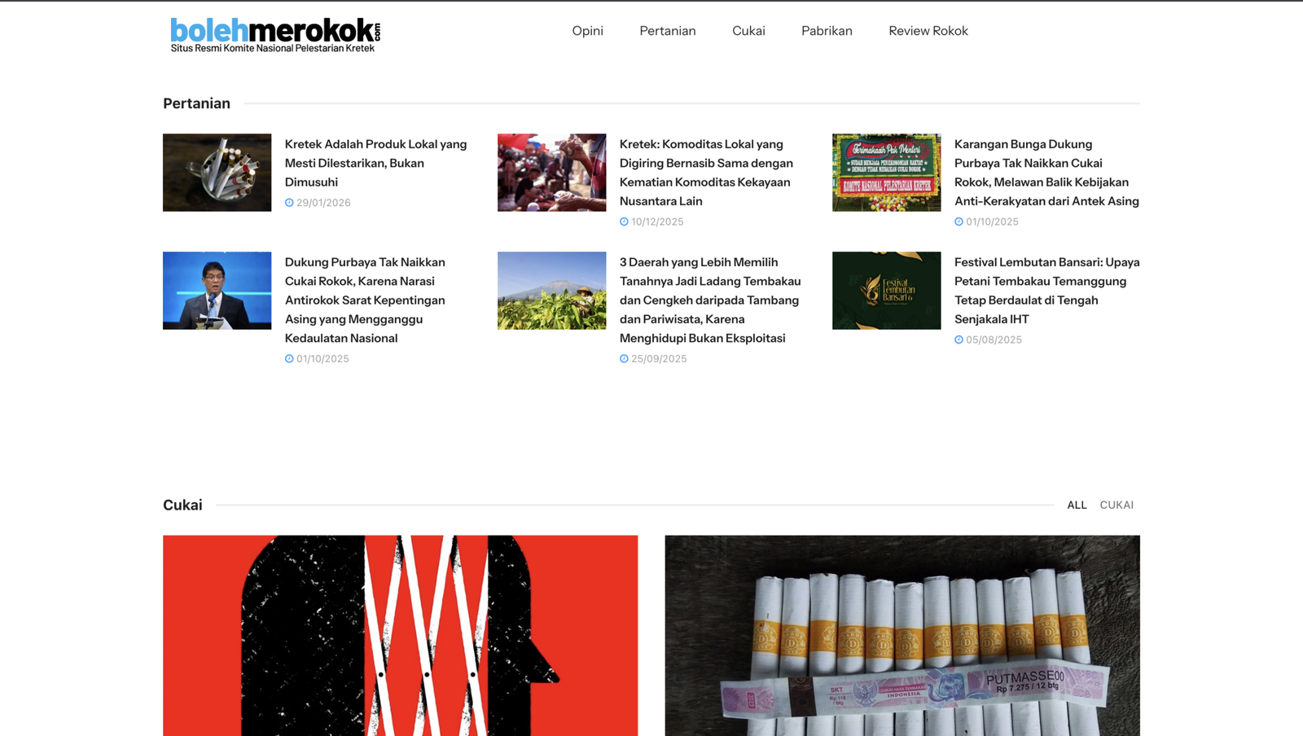1303x736 pixels.
Task: Click clock icon beside 29/01/2026 date
Action: pyautogui.click(x=289, y=203)
